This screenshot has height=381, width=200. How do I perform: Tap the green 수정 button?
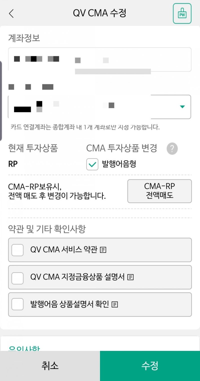150,366
